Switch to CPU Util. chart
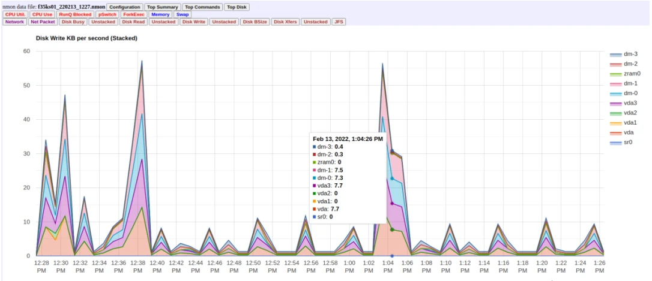This screenshot has width=652, height=281. [16, 14]
